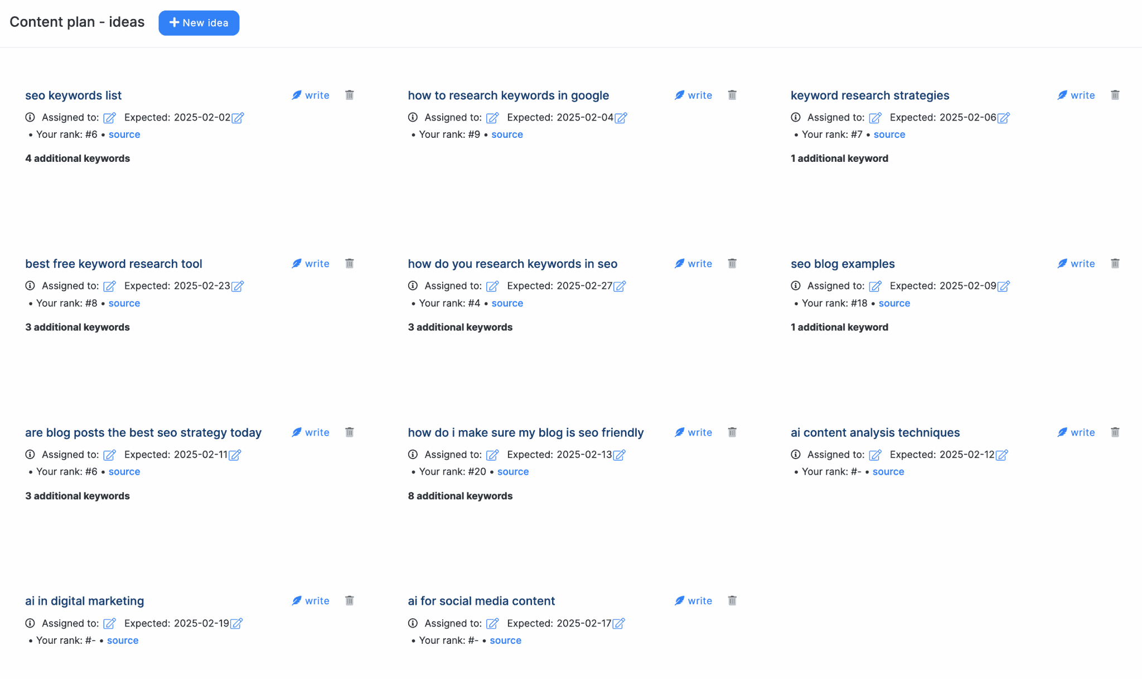The image size is (1142, 679).
Task: Click the info icon on 'ai in digital marketing'
Action: coord(30,623)
